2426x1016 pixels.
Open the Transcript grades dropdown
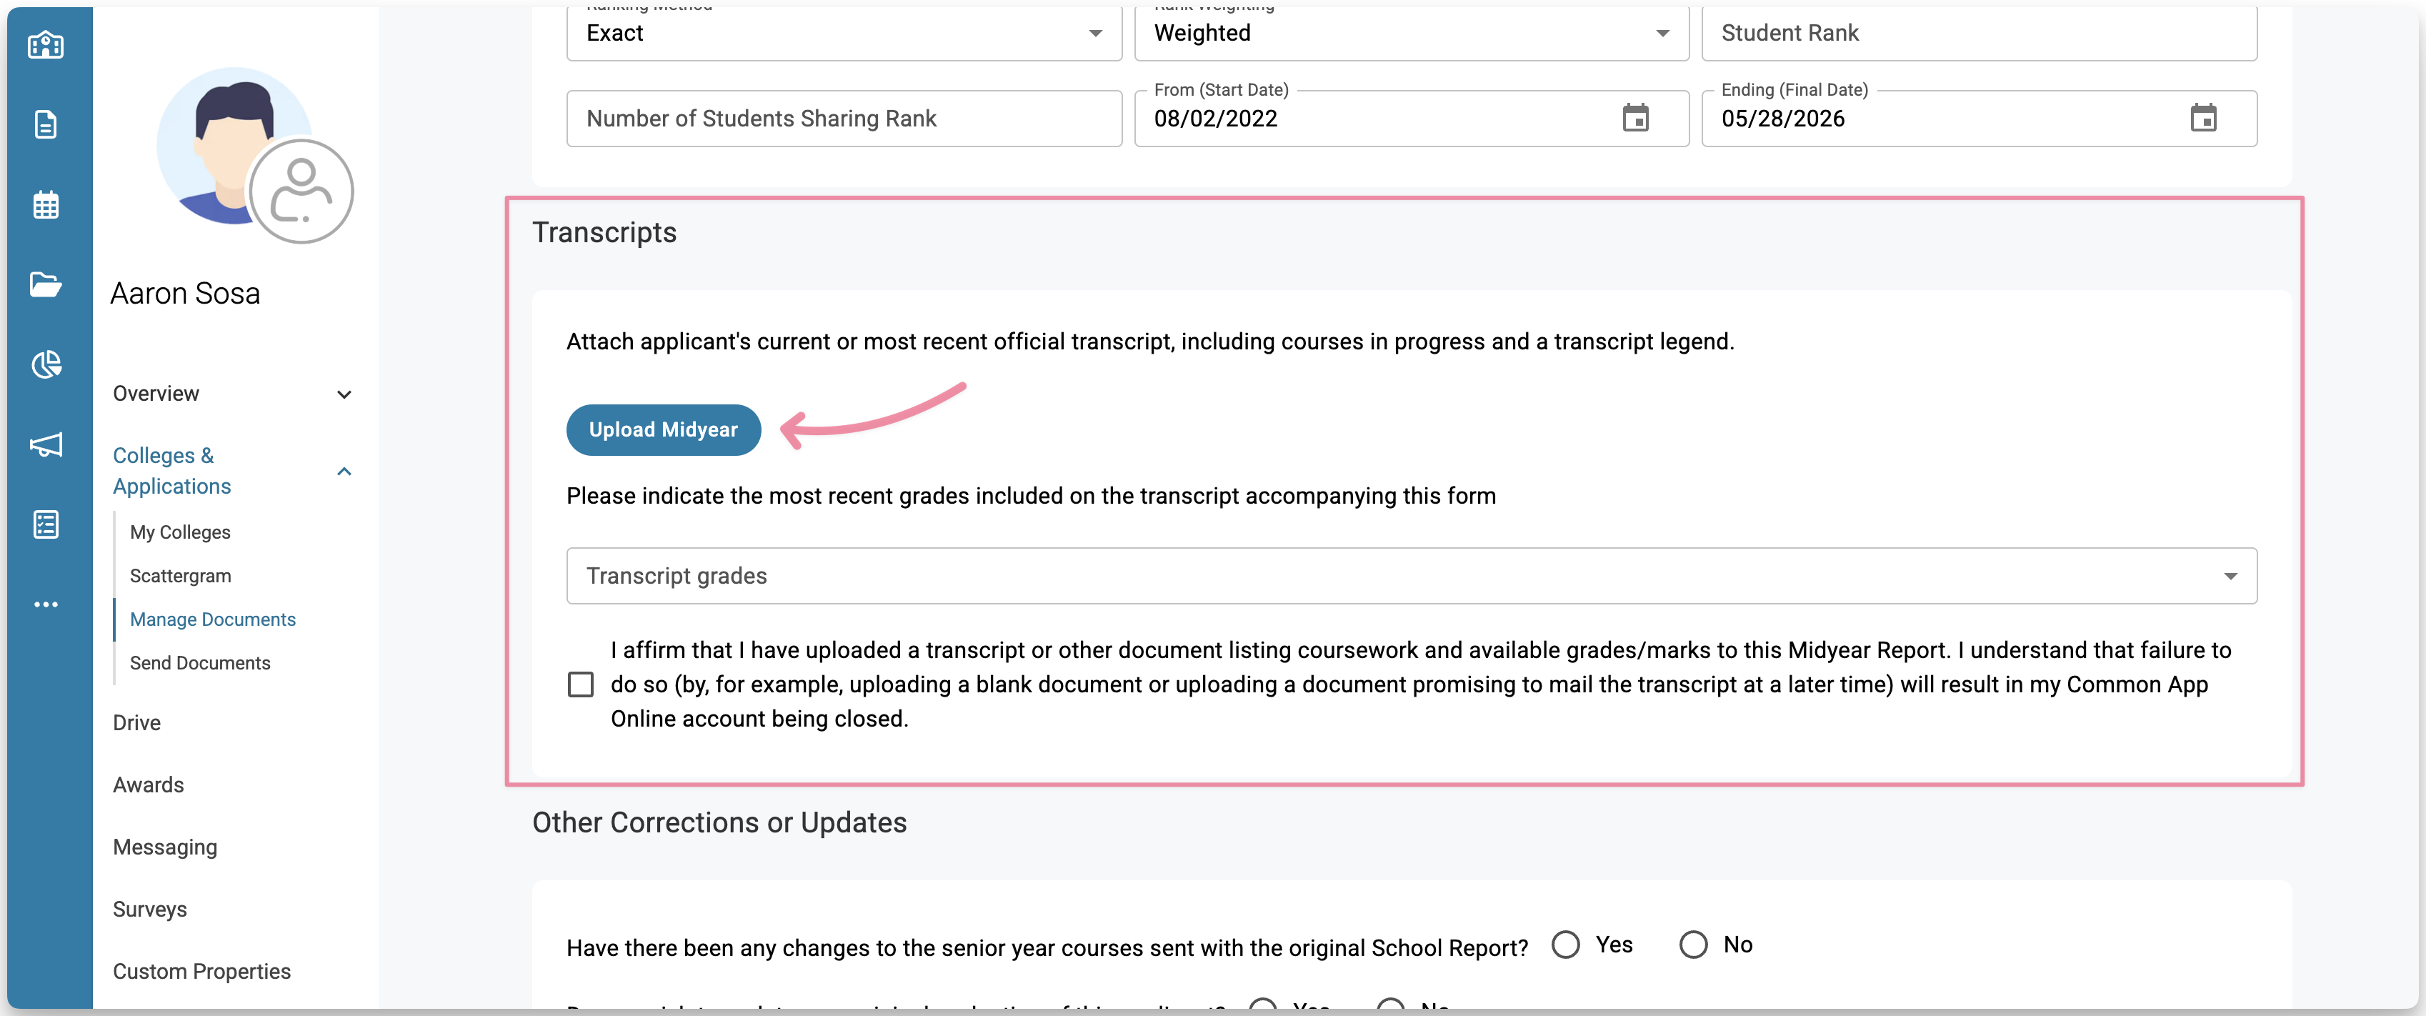(x=1411, y=577)
